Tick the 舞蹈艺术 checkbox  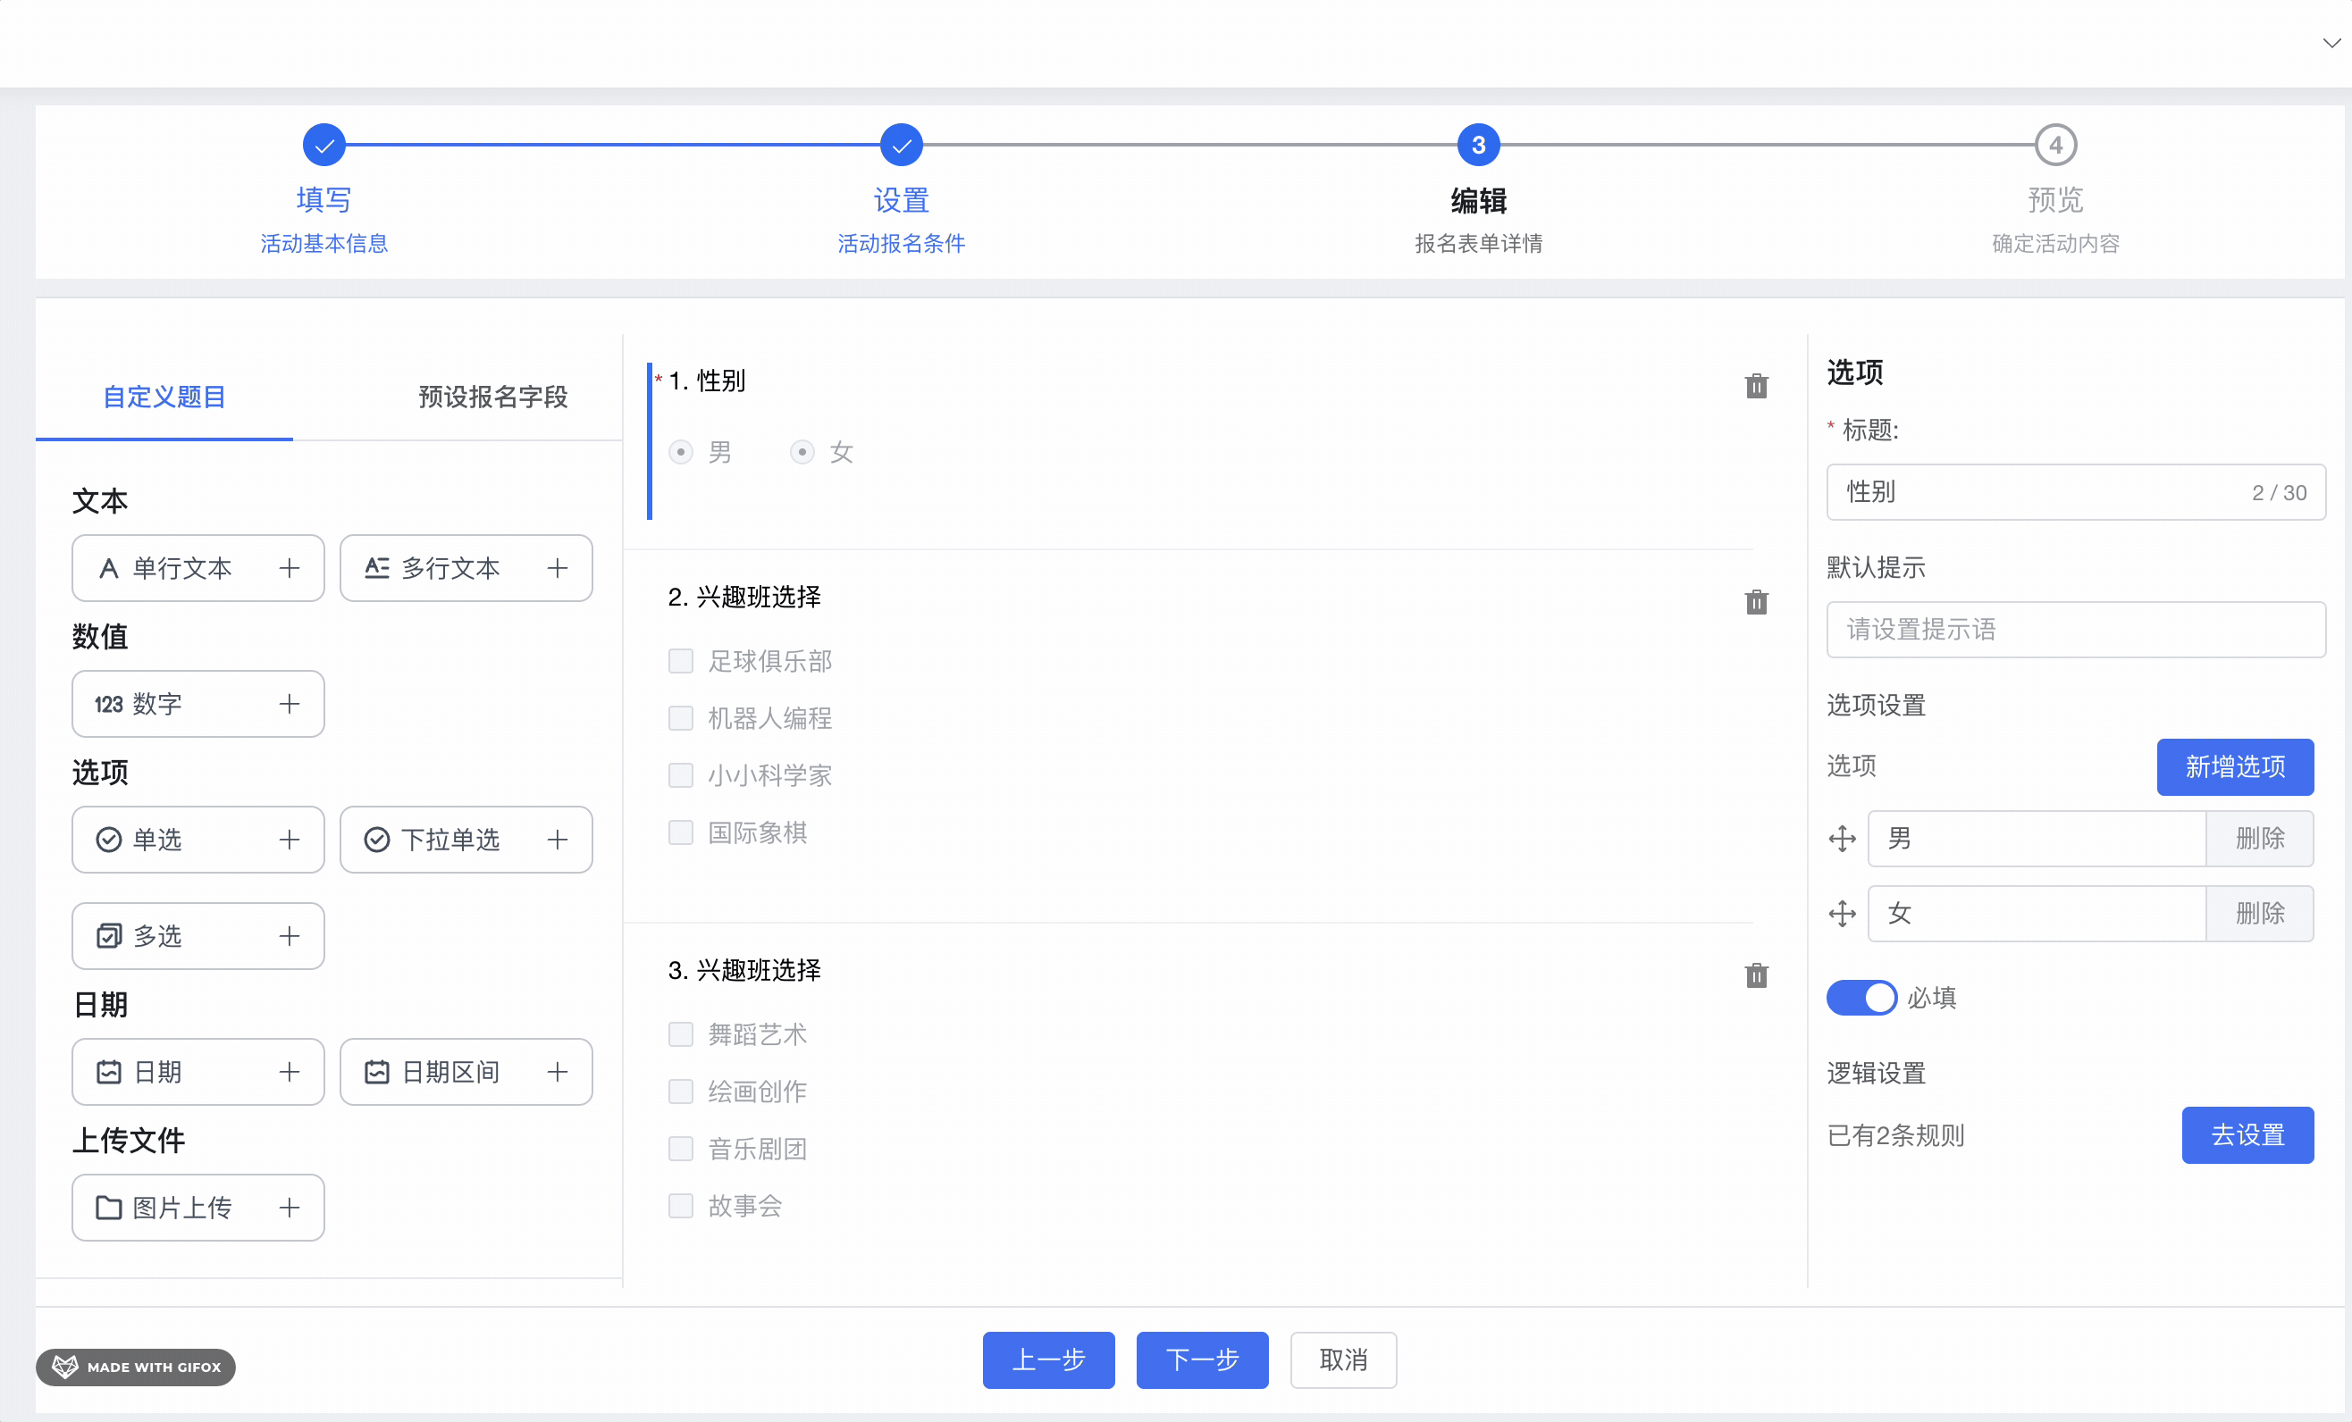[x=681, y=1033]
